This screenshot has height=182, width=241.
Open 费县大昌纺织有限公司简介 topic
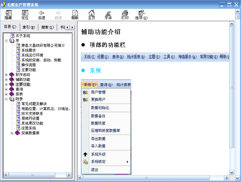(43, 46)
